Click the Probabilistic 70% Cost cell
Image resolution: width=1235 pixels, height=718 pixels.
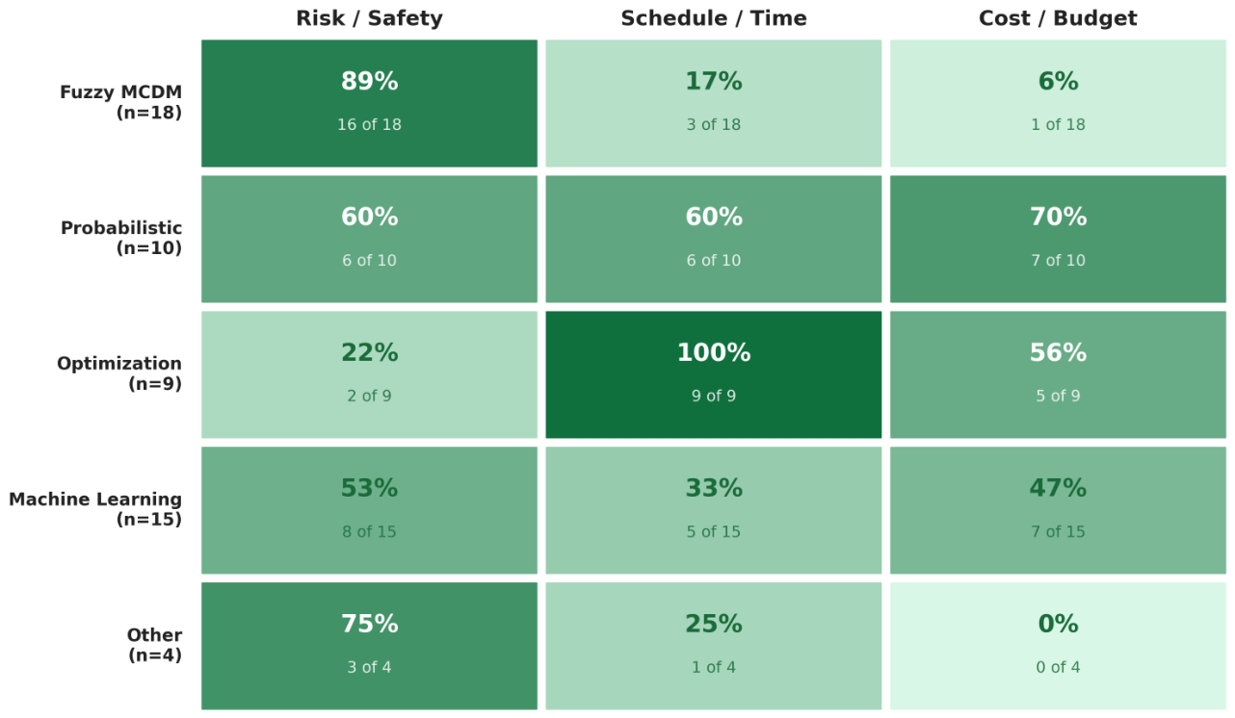click(x=1058, y=239)
